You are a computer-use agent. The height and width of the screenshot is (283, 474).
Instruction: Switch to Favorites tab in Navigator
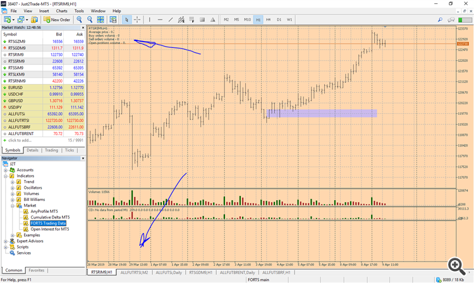[x=36, y=270]
